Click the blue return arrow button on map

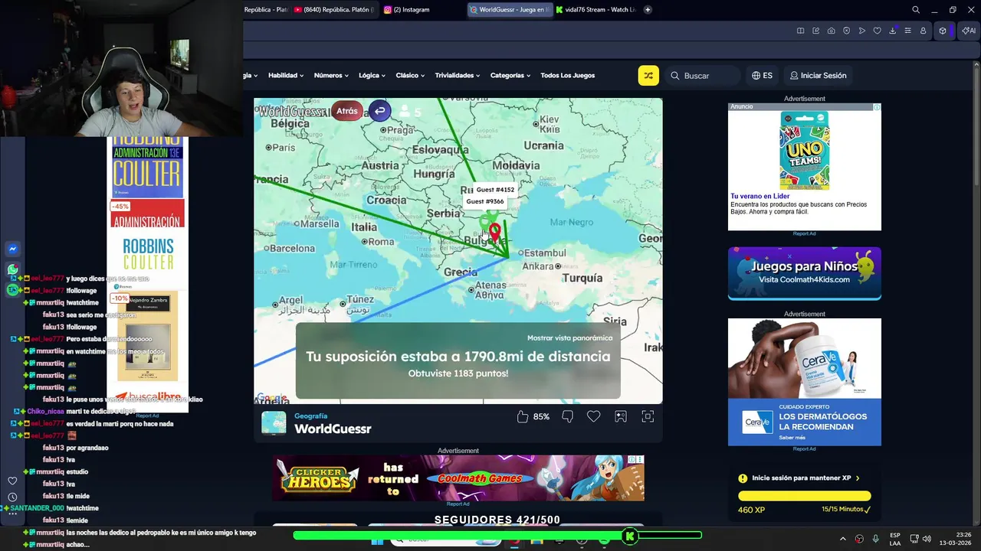[379, 111]
